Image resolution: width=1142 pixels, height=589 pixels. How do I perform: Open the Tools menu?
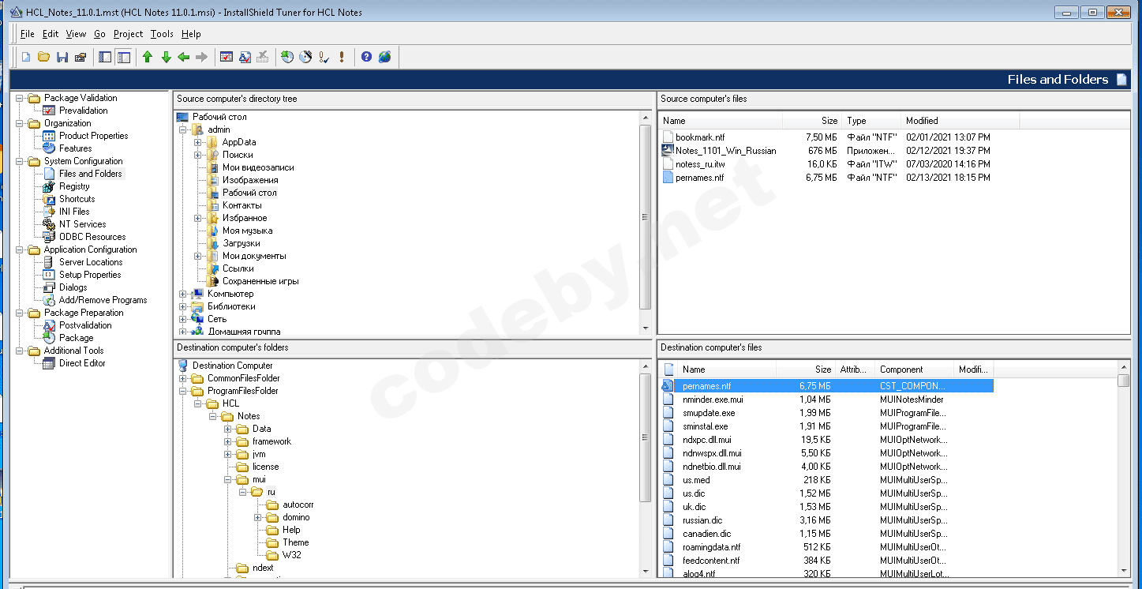click(x=162, y=34)
